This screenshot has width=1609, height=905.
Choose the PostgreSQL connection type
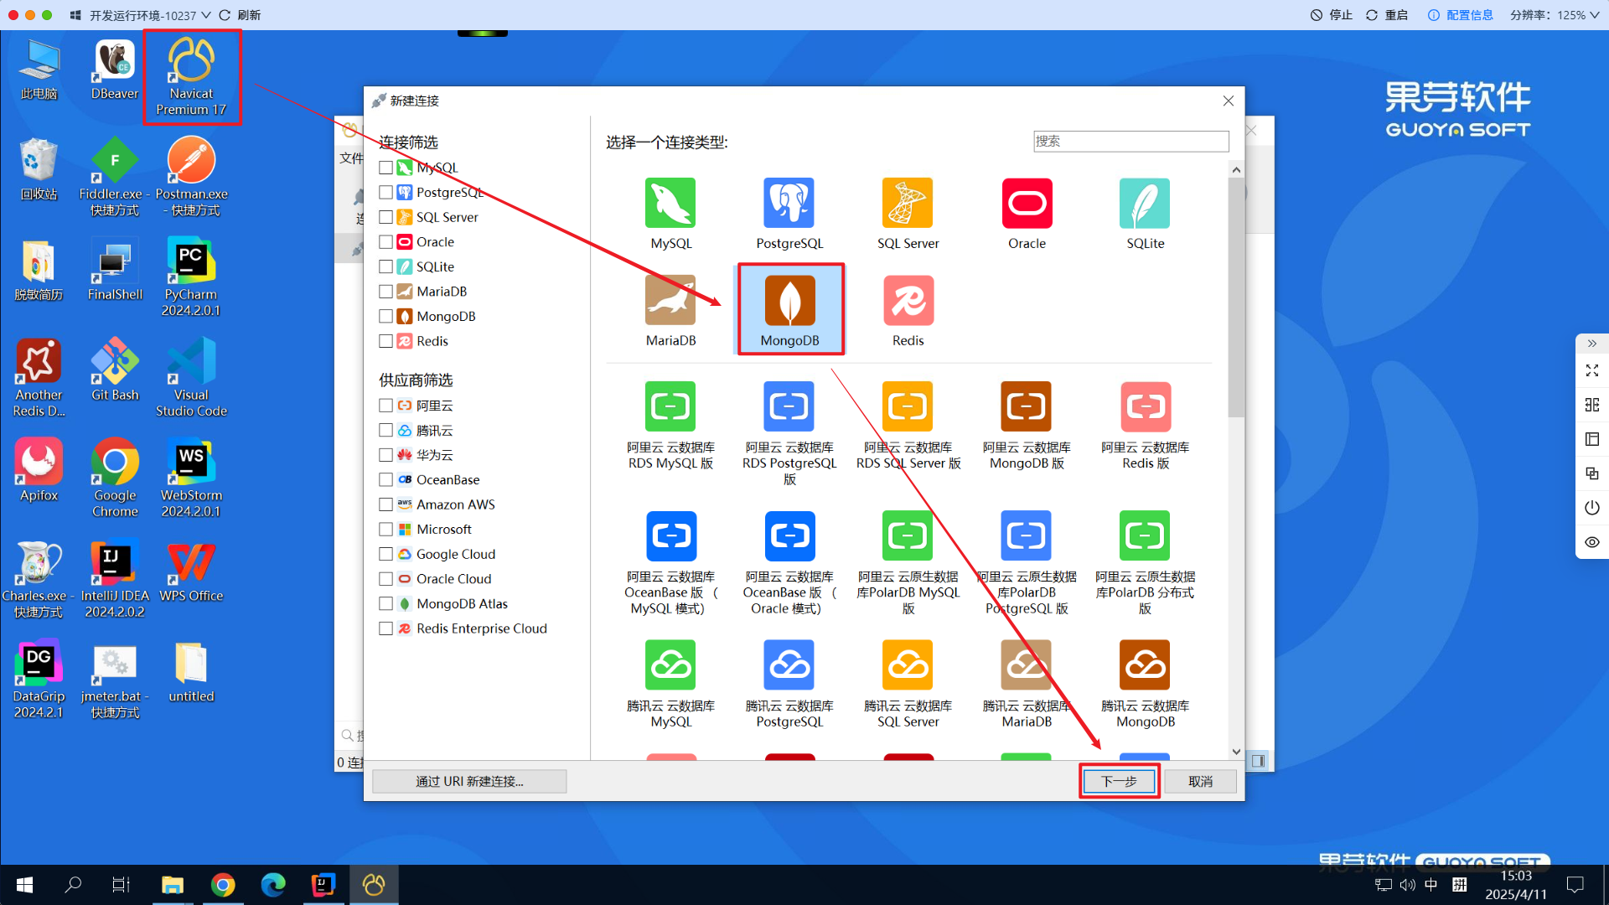pos(789,204)
